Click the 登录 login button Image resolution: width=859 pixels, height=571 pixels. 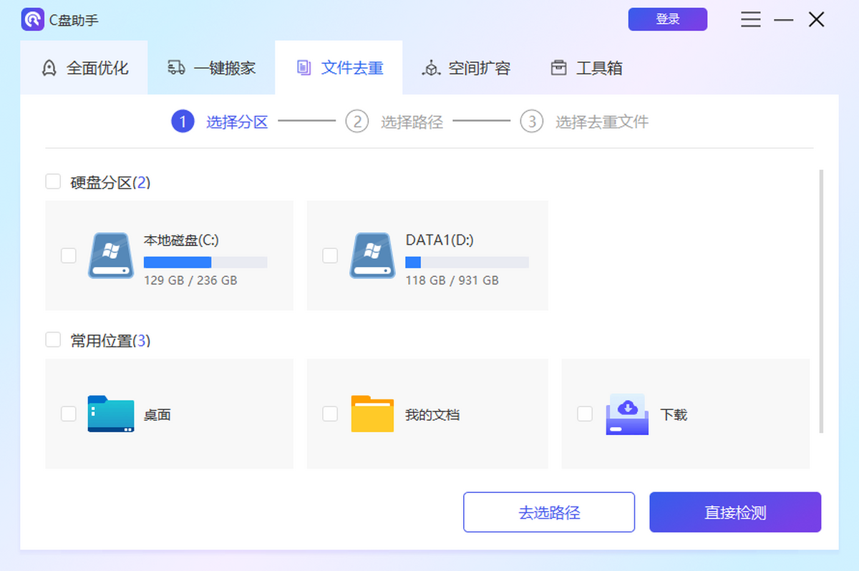coord(667,19)
